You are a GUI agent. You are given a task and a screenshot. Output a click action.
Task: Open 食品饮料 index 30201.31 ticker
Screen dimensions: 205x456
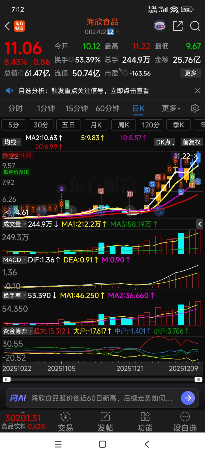(x=23, y=422)
